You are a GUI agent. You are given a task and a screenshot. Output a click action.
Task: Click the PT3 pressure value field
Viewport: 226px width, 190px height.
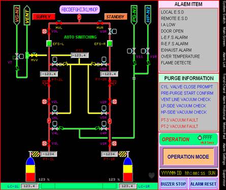[x=80, y=55]
